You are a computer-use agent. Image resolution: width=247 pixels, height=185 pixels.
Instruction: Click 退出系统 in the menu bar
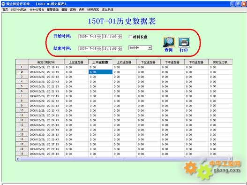pos(107,10)
